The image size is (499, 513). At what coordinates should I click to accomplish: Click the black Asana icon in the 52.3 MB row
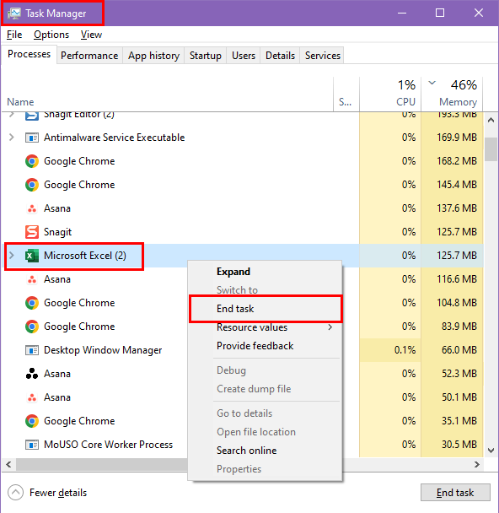coord(32,374)
